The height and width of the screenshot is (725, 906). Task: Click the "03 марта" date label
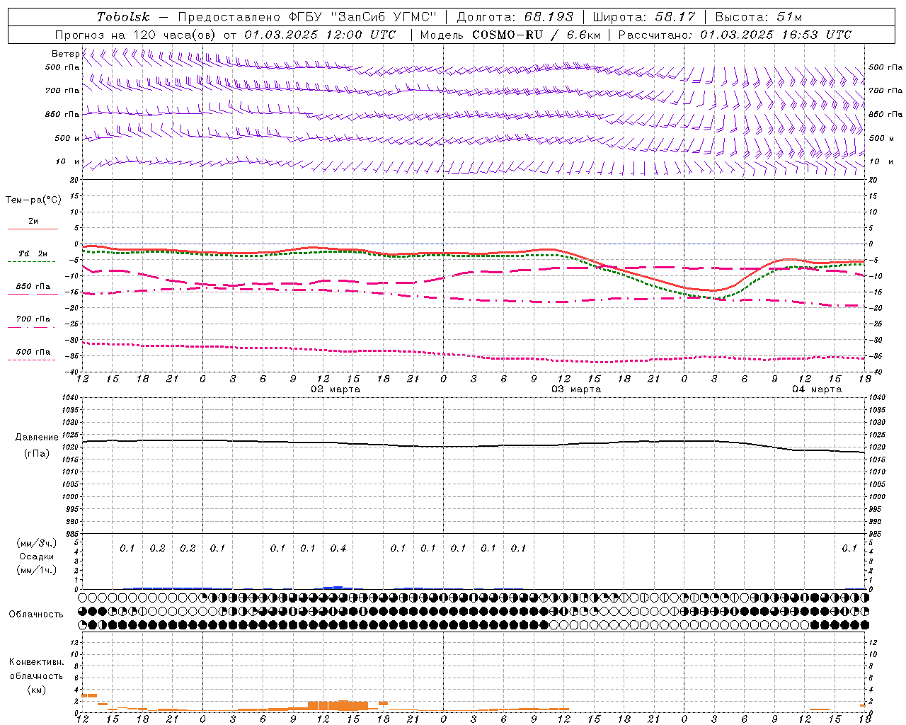pos(576,389)
